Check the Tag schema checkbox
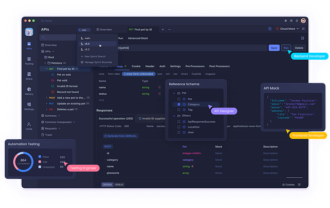This screenshot has height=208, width=330. [179, 110]
